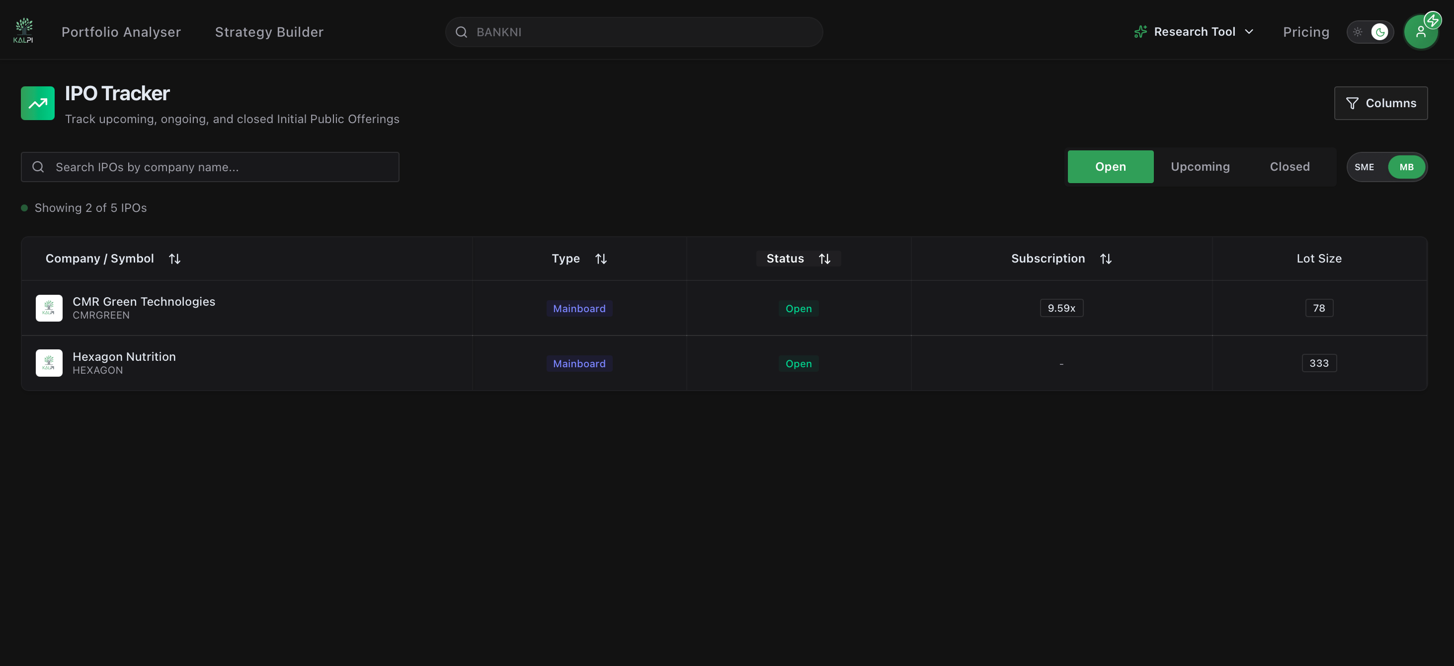Open Strategy Builder page

pos(269,32)
